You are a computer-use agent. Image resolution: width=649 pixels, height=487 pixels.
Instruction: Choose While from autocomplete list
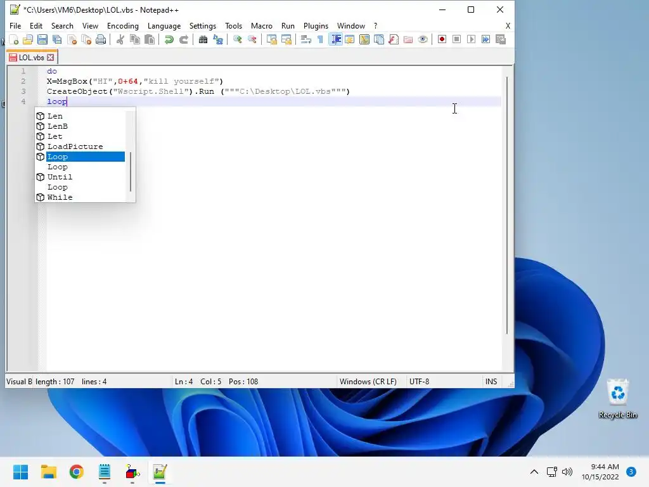point(60,197)
